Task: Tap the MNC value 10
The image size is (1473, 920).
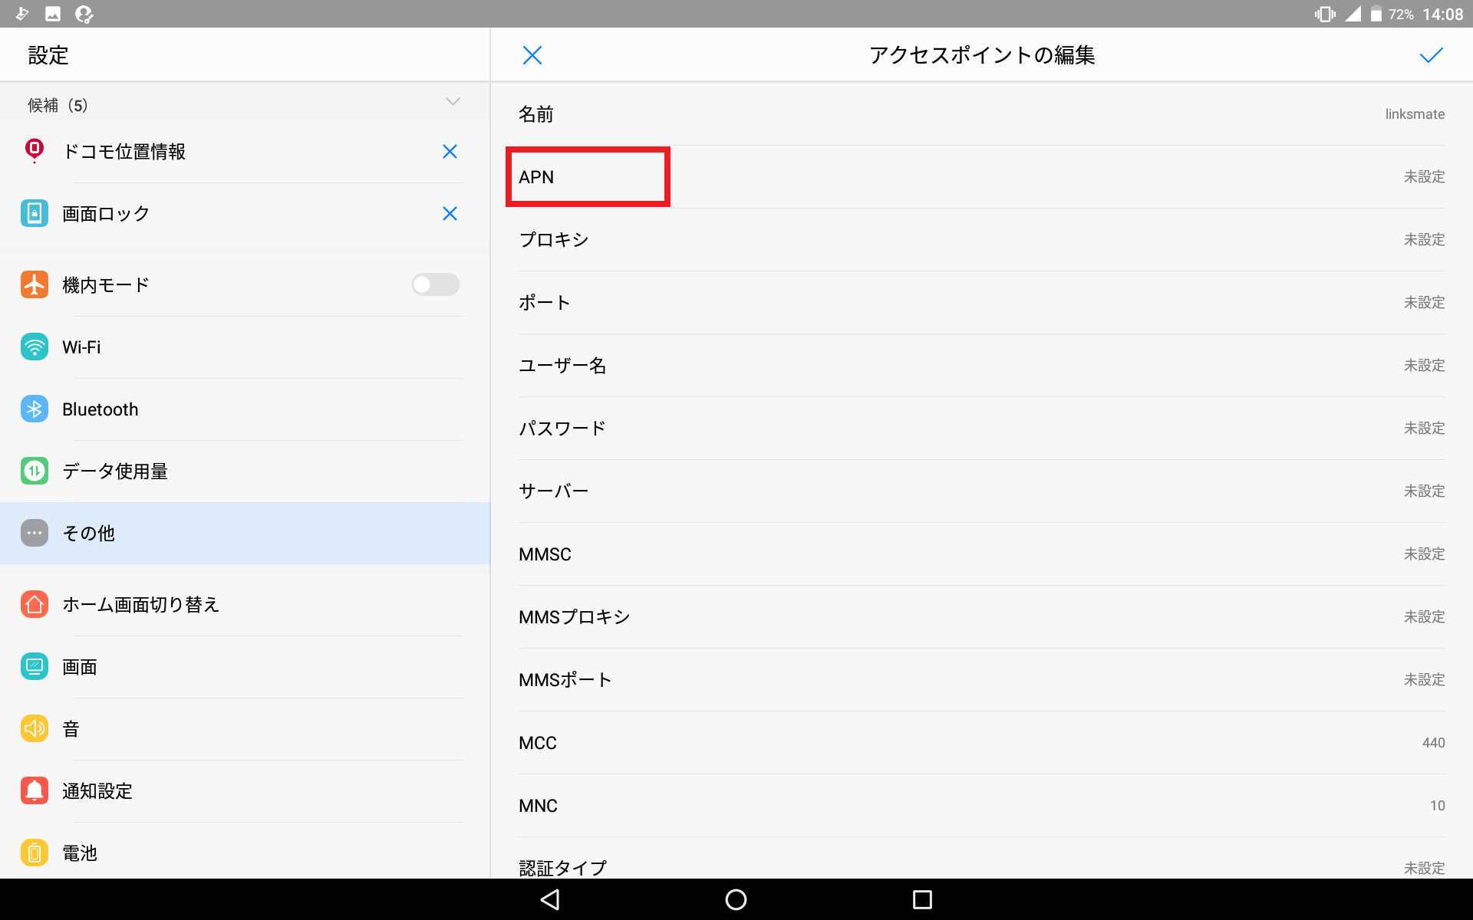Action: [x=1437, y=806]
